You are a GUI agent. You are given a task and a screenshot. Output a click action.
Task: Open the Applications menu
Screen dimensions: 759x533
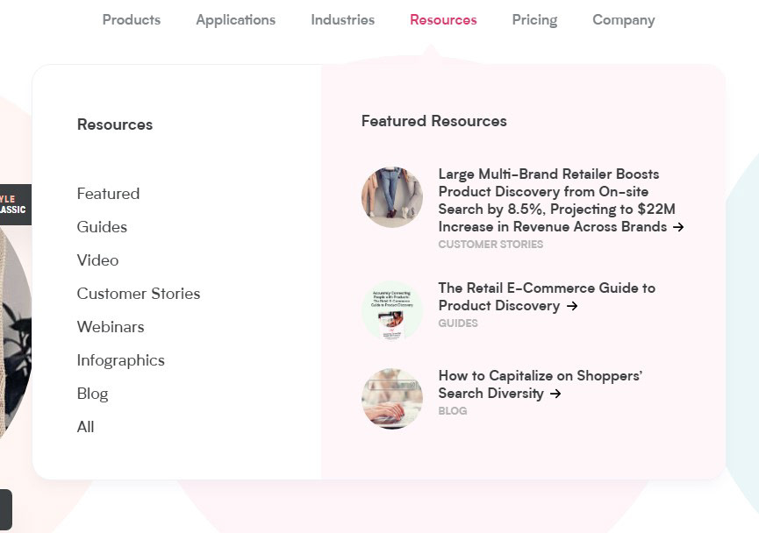(235, 20)
